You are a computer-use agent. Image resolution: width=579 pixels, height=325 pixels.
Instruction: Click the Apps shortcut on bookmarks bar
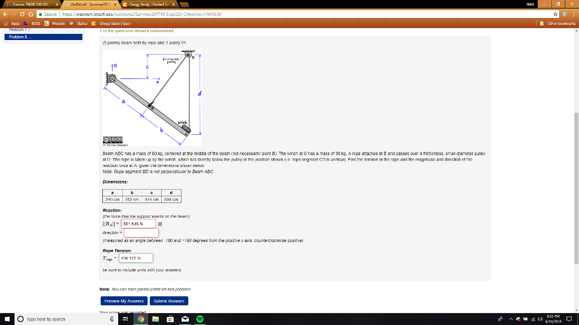pyautogui.click(x=16, y=24)
